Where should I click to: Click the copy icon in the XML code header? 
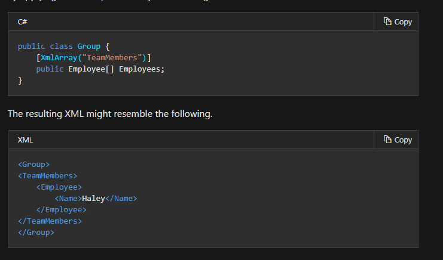click(x=387, y=140)
